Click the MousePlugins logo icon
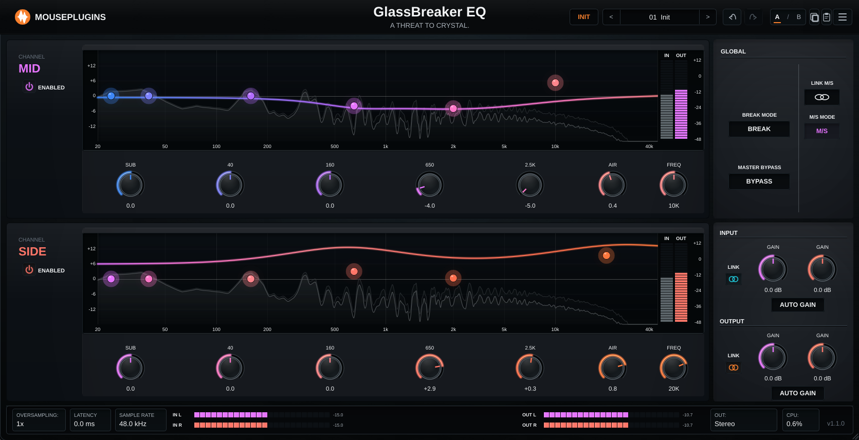 pyautogui.click(x=23, y=17)
